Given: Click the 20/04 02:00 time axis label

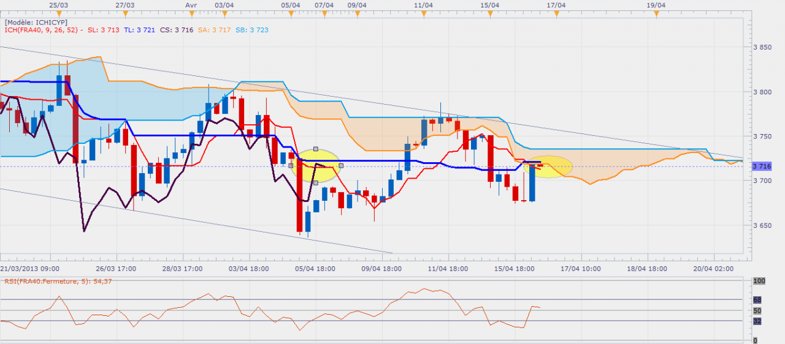Looking at the screenshot, I should coord(713,268).
